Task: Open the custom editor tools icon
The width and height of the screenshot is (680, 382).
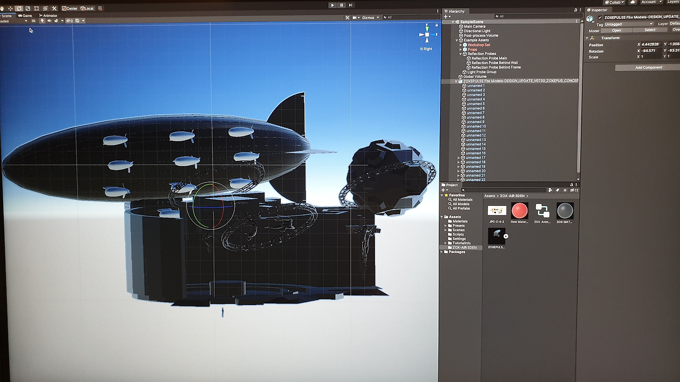Action: tap(54, 8)
